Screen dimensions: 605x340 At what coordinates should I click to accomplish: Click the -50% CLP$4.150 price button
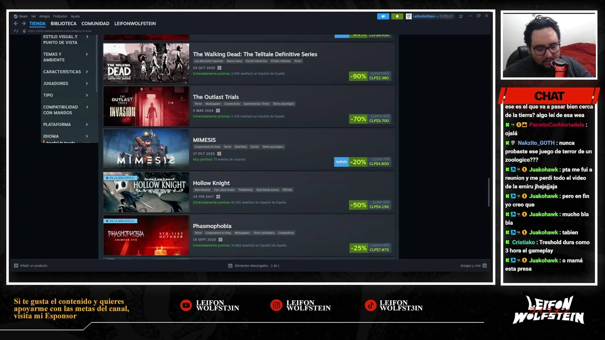(370, 205)
